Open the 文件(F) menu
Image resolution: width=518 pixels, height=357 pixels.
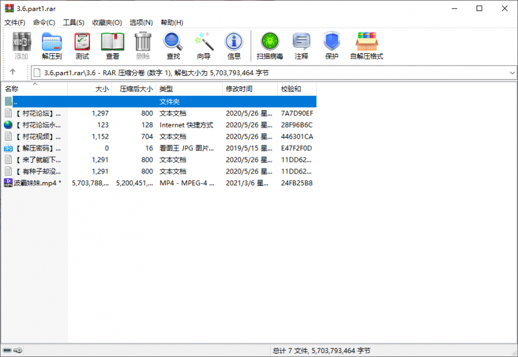click(x=15, y=23)
